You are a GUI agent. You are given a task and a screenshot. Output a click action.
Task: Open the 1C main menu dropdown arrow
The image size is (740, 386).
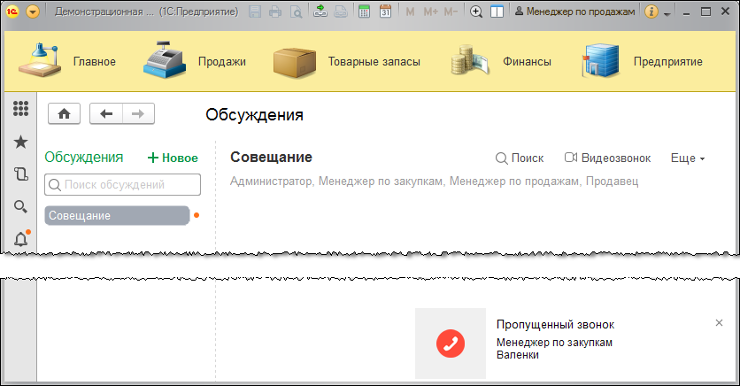(33, 12)
